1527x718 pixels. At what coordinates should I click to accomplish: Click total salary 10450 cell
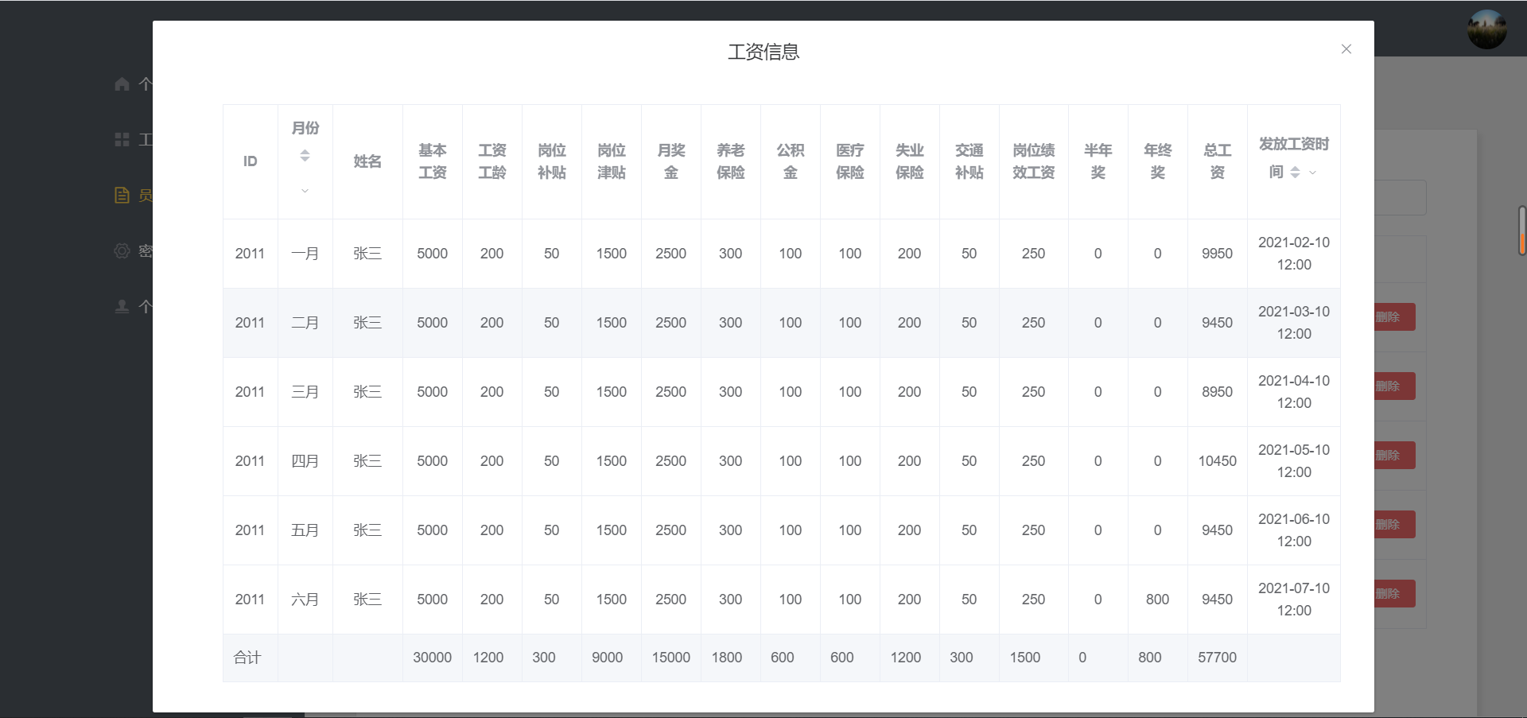[x=1218, y=461]
